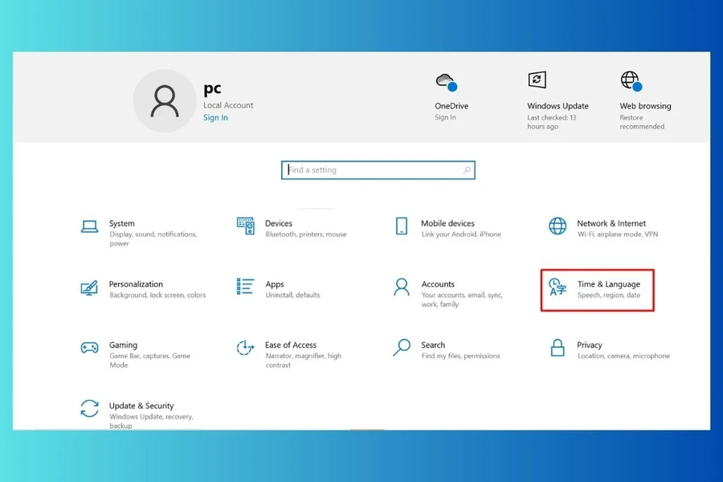723x482 pixels.
Task: Click 'Last checked: 13 hours ago' text
Action: 552,122
